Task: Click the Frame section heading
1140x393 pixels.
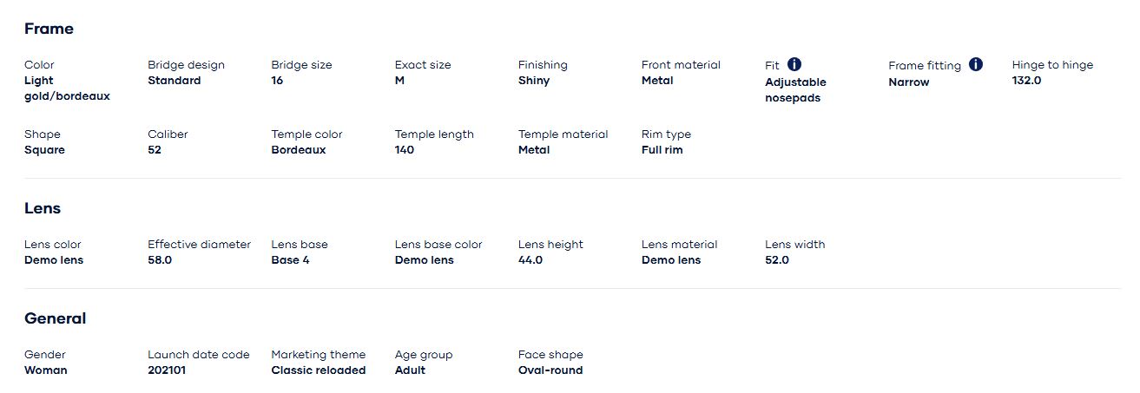Action: point(49,29)
